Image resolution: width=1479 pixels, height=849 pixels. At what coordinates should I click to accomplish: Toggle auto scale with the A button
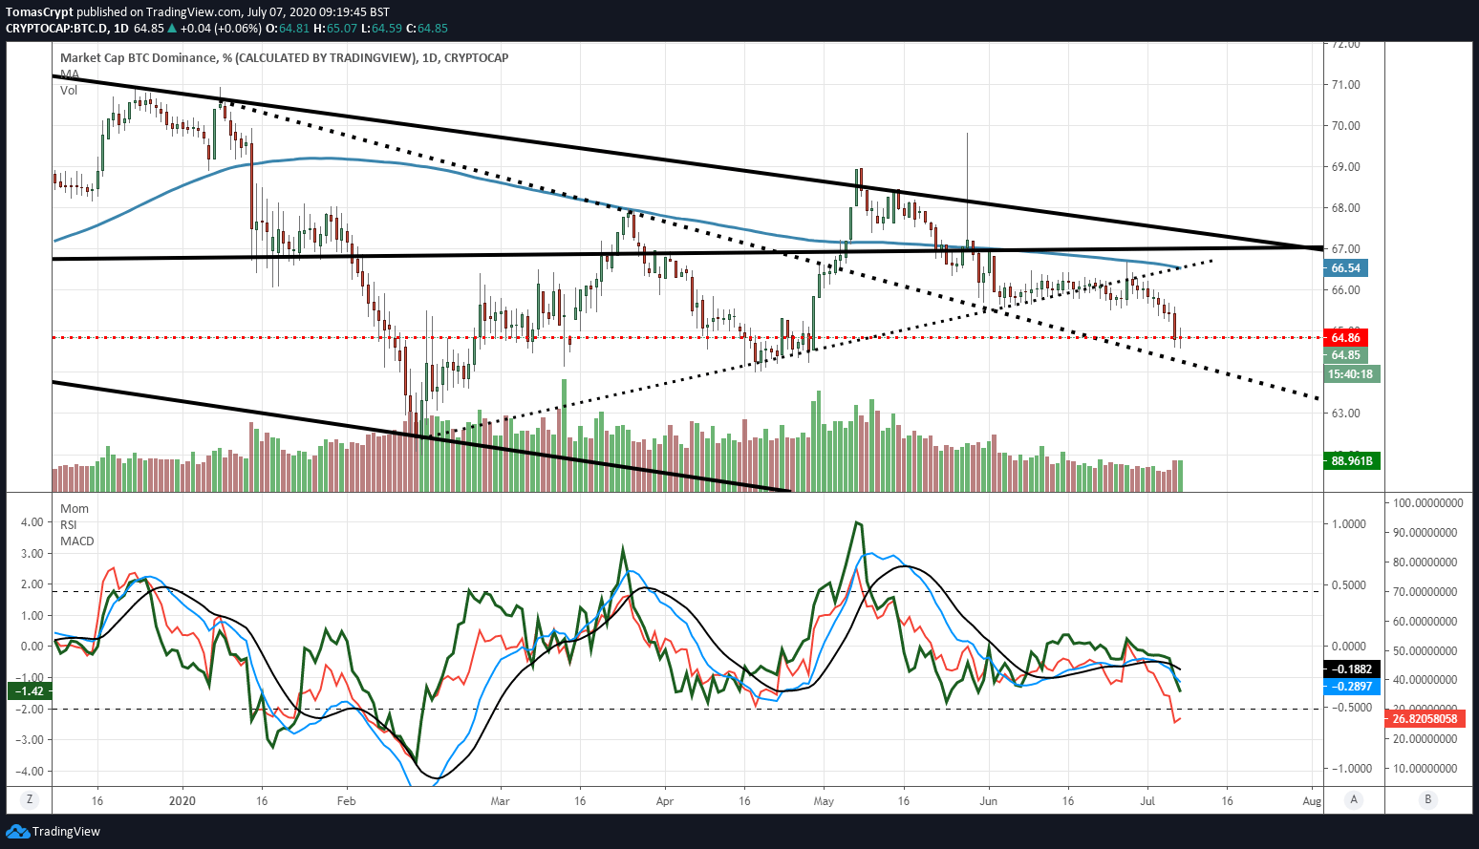pos(1353,800)
